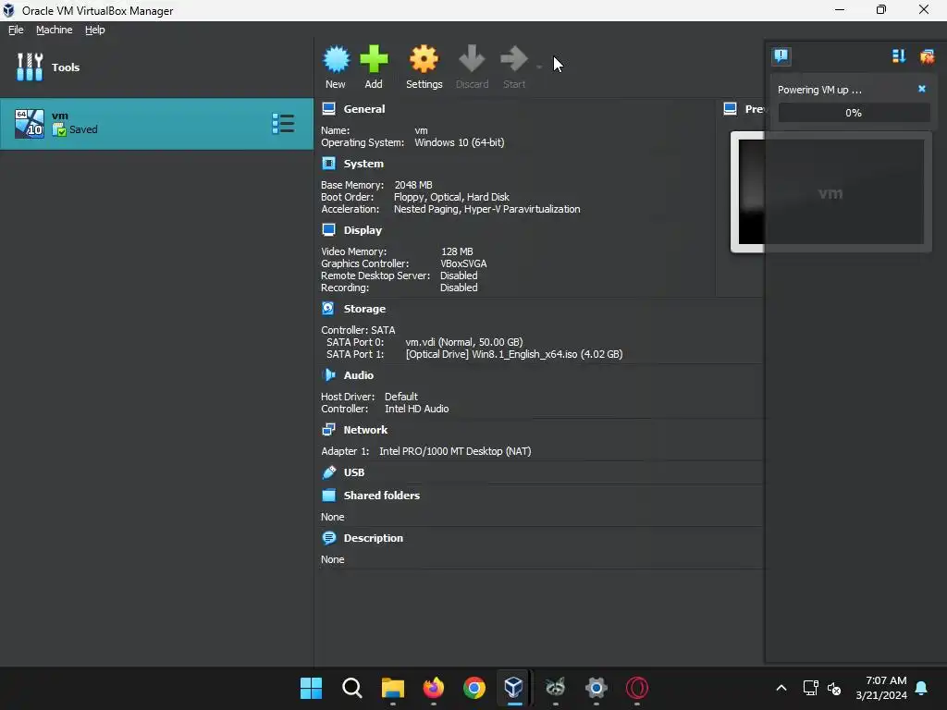Image resolution: width=947 pixels, height=710 pixels.
Task: Open the File menu
Action: [x=16, y=30]
